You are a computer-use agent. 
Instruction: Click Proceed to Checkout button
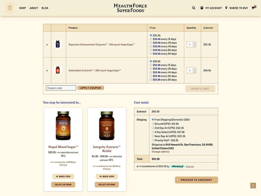pyautogui.click(x=197, y=180)
